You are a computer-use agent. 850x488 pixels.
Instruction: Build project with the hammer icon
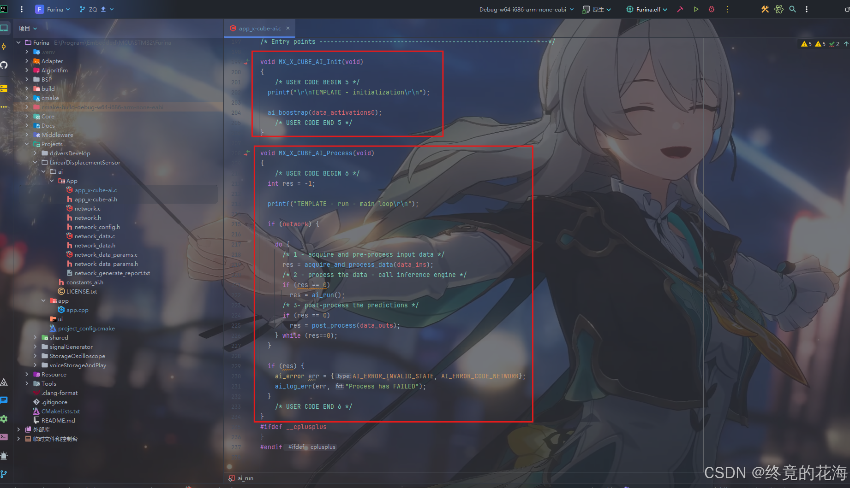point(680,9)
